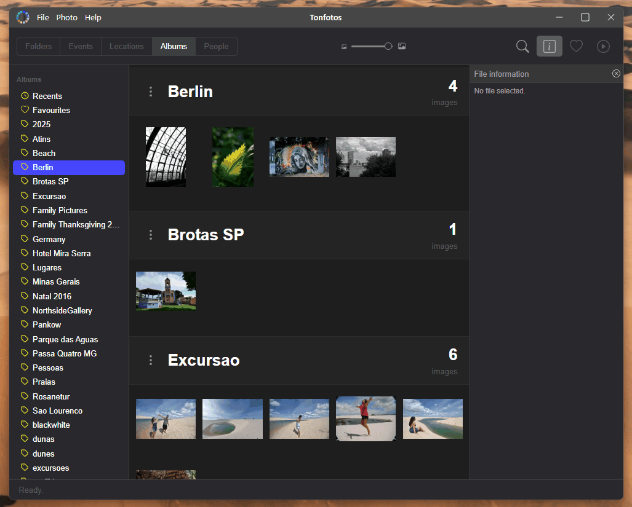
Task: Open the Brotas SP album options menu
Action: pos(151,235)
